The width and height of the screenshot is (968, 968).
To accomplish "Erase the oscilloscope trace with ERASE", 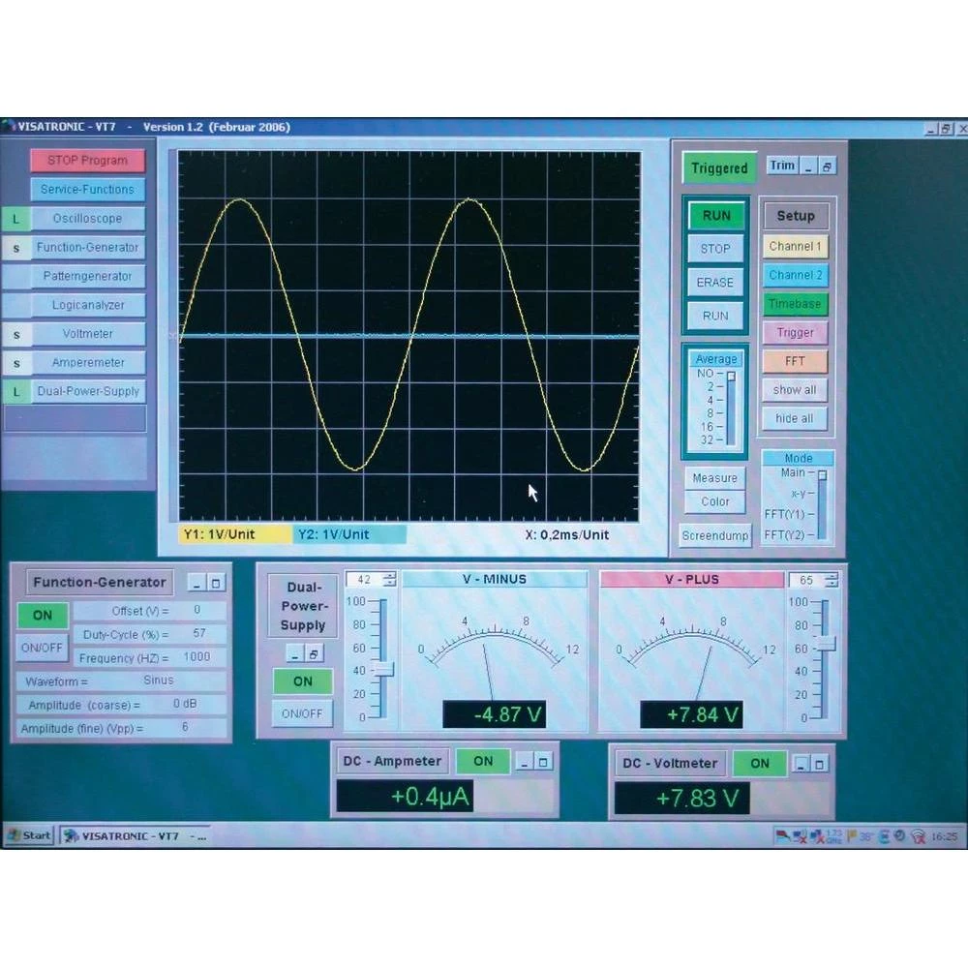I will [x=715, y=283].
